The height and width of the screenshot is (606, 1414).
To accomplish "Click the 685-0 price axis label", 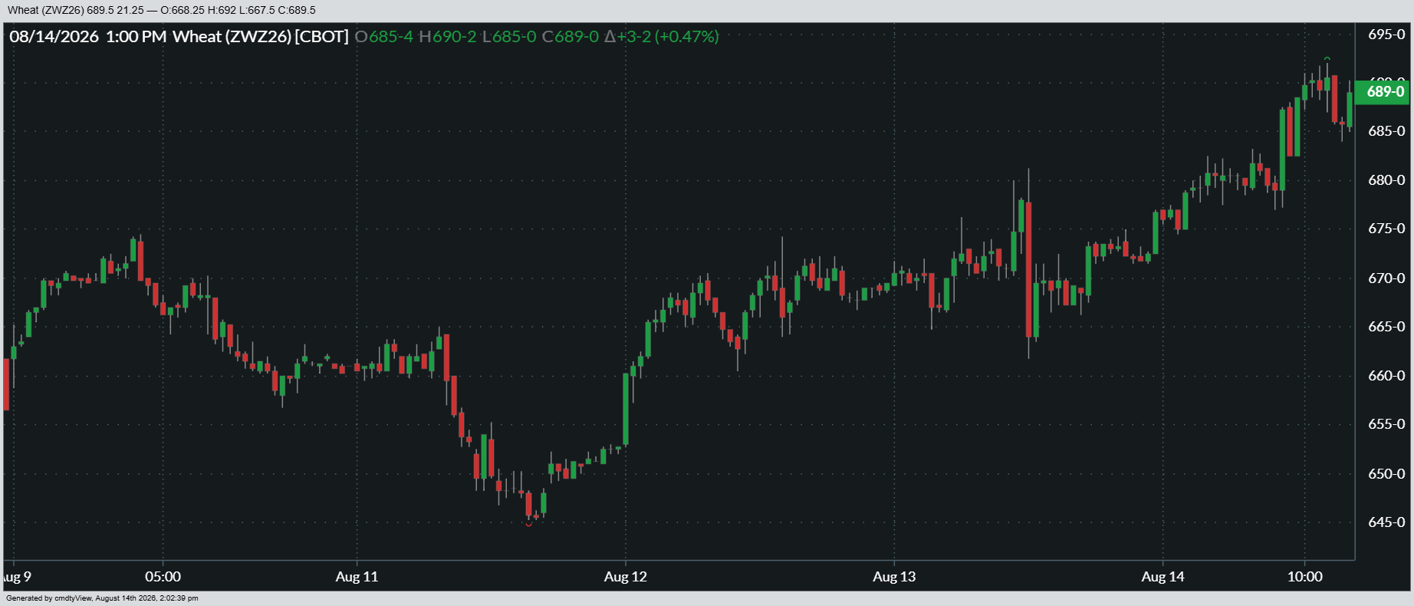I will pyautogui.click(x=1386, y=131).
